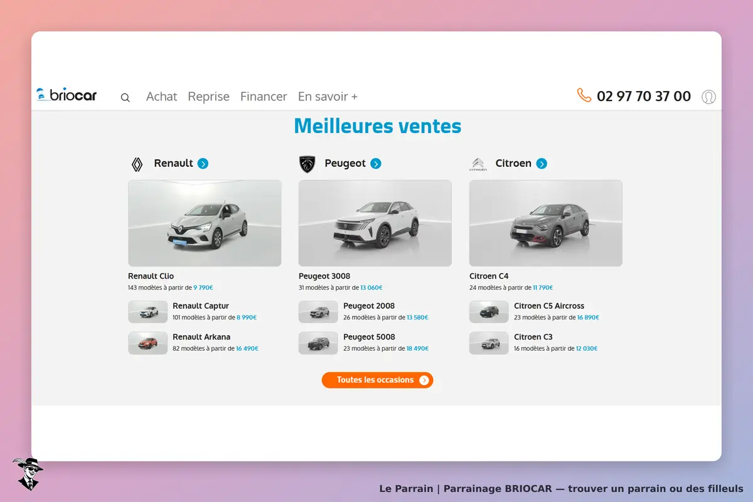The width and height of the screenshot is (753, 502).
Task: Click the 8 990€ Captur price
Action: point(247,318)
